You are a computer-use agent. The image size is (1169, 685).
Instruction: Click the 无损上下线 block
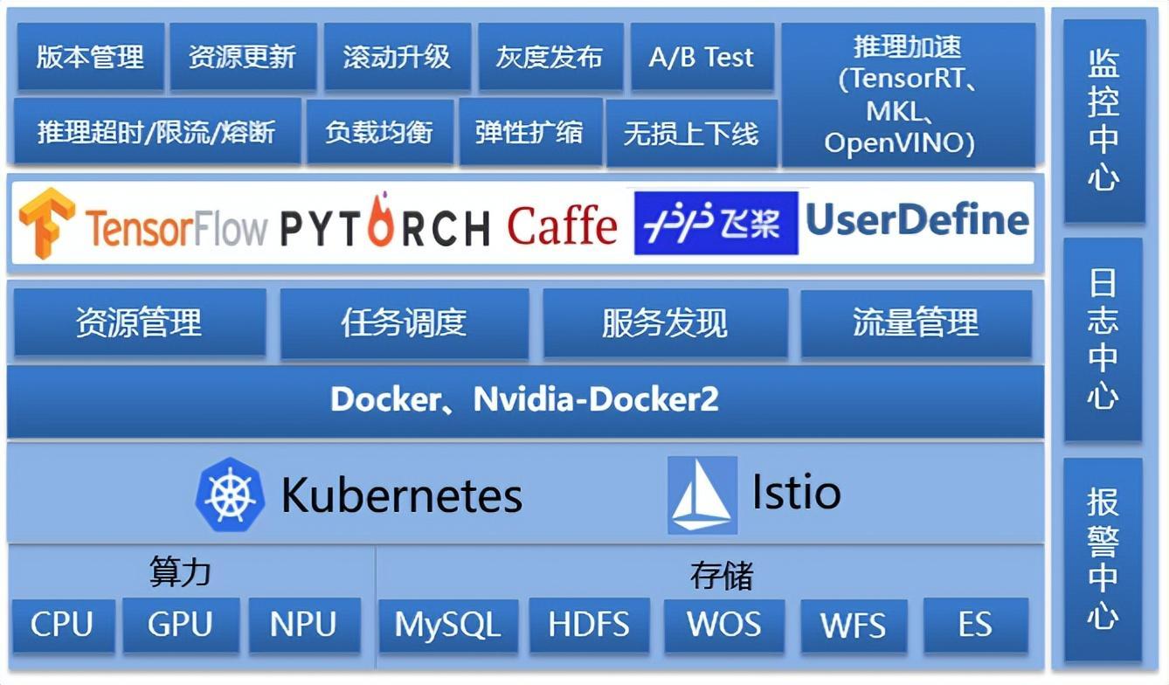pyautogui.click(x=691, y=132)
